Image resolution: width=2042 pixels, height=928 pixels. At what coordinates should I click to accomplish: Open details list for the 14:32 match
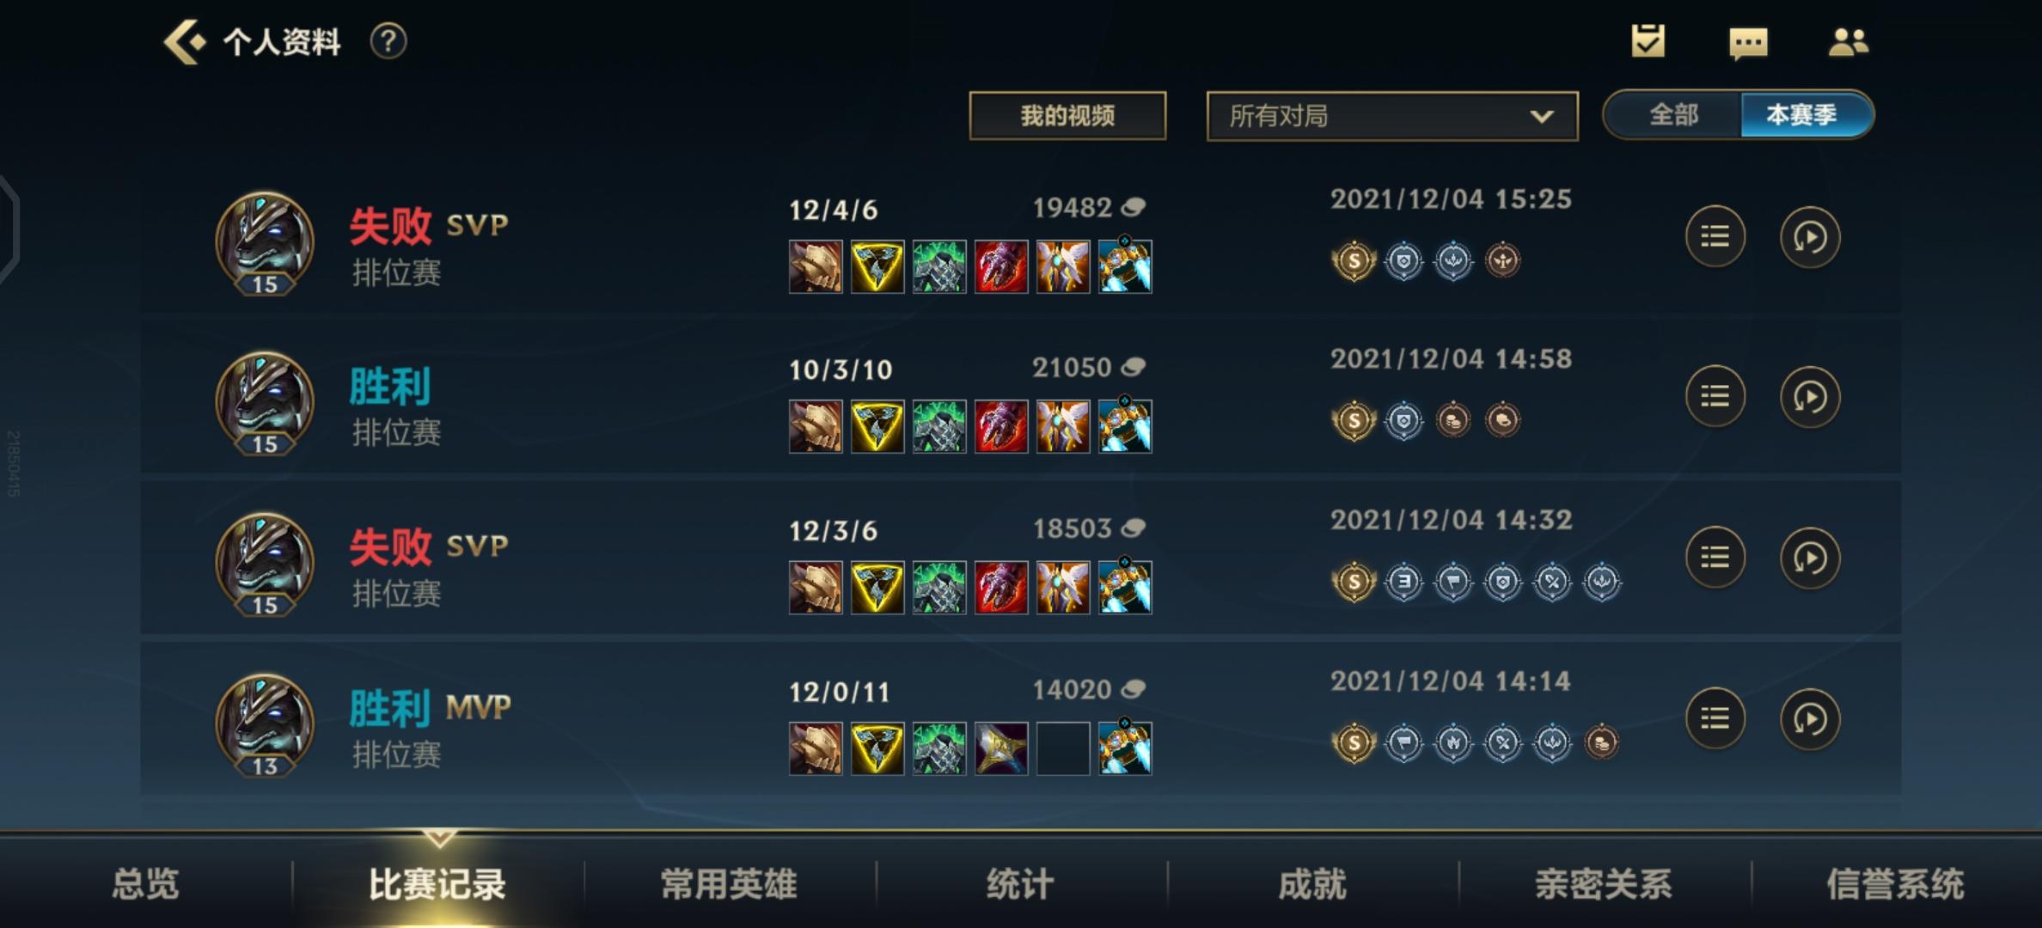tap(1715, 558)
